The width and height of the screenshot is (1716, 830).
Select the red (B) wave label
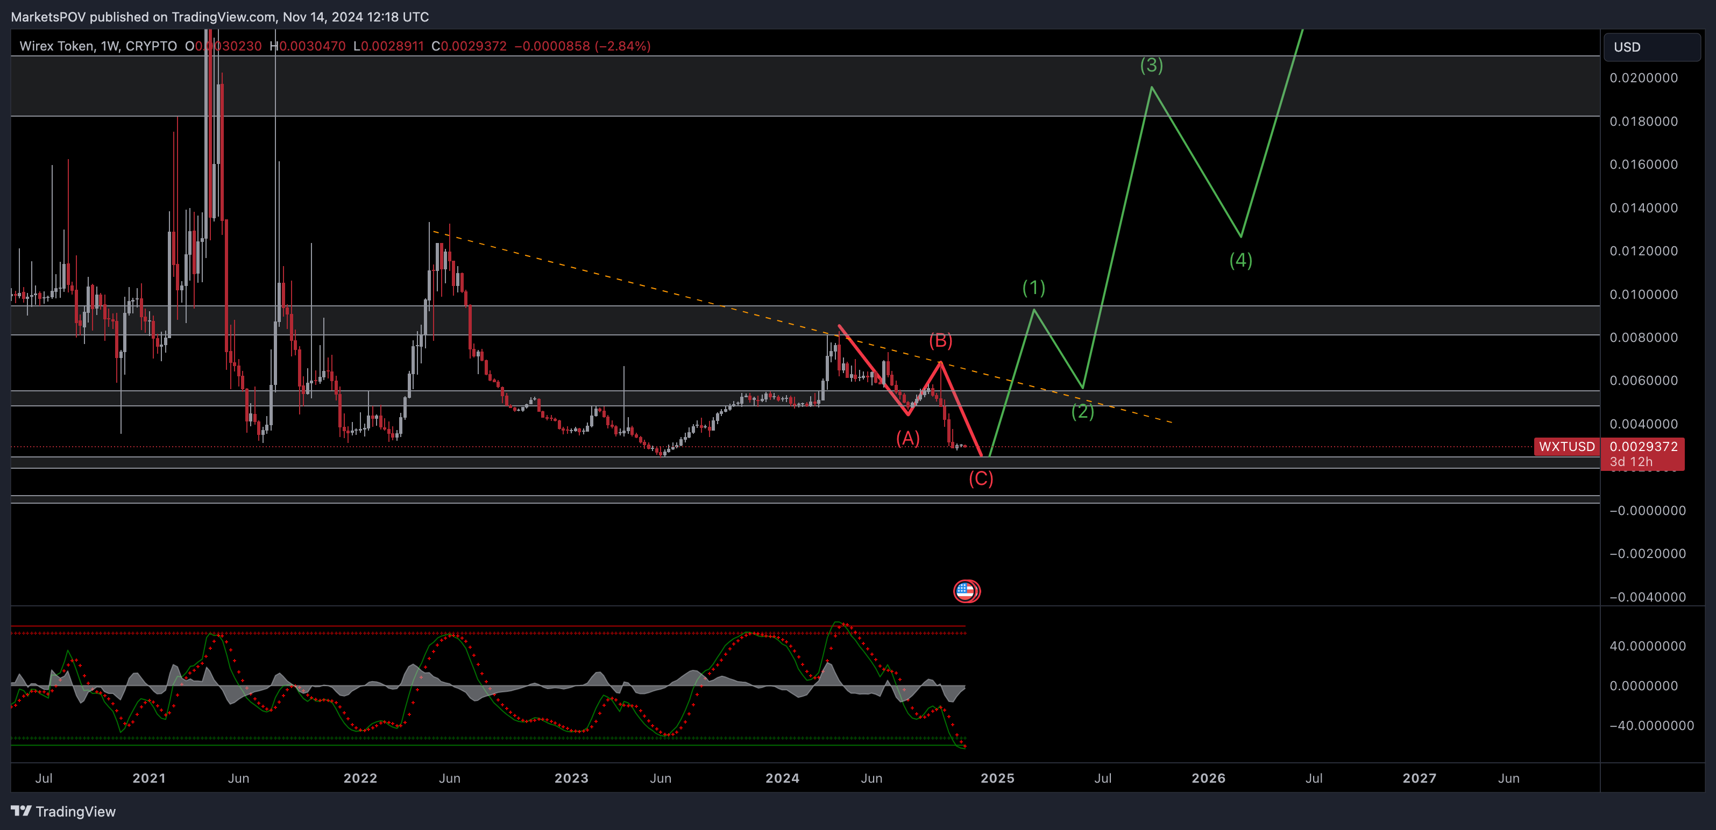point(941,341)
